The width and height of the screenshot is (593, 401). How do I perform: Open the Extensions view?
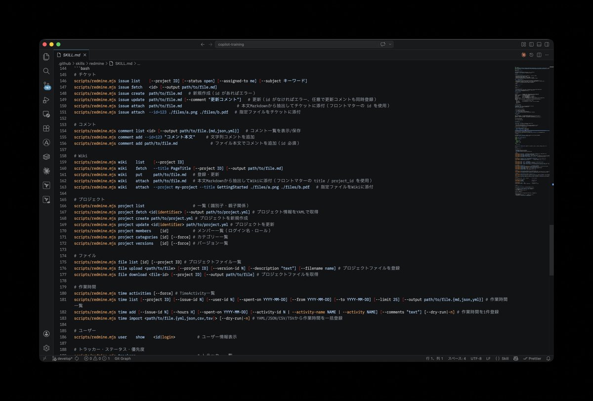[46, 128]
